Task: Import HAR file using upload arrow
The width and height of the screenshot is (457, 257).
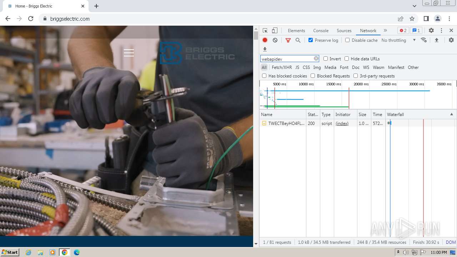Action: point(436,40)
